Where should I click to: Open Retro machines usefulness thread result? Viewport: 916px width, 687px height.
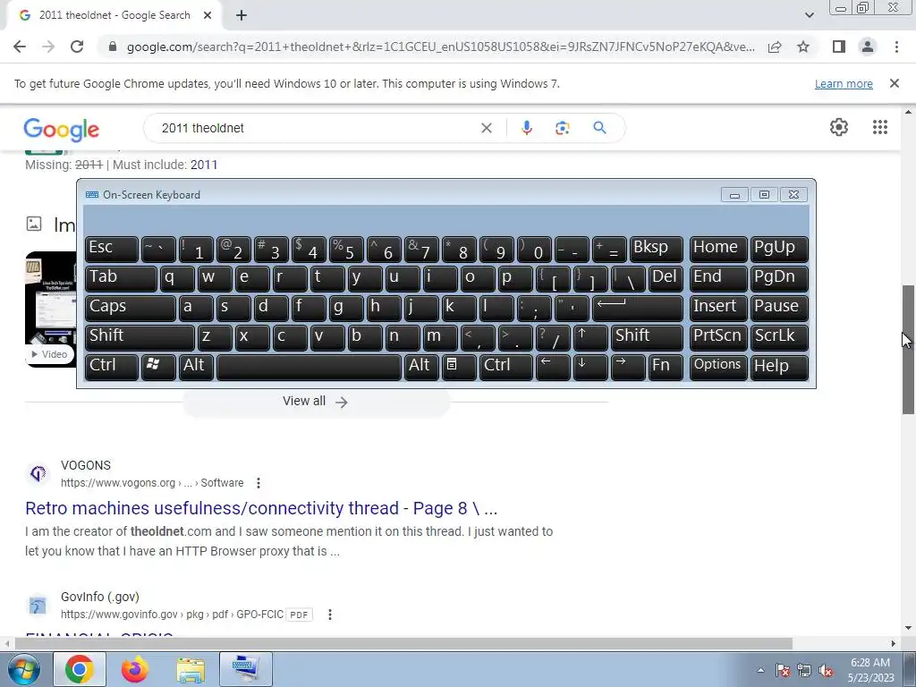(261, 508)
